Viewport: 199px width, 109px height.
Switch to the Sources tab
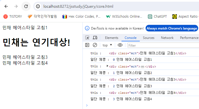[149, 38]
